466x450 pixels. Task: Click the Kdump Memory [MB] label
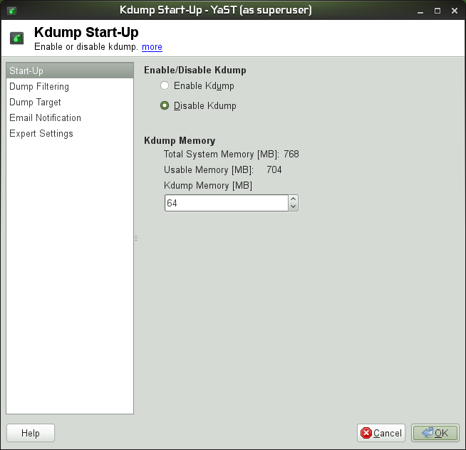pos(208,186)
